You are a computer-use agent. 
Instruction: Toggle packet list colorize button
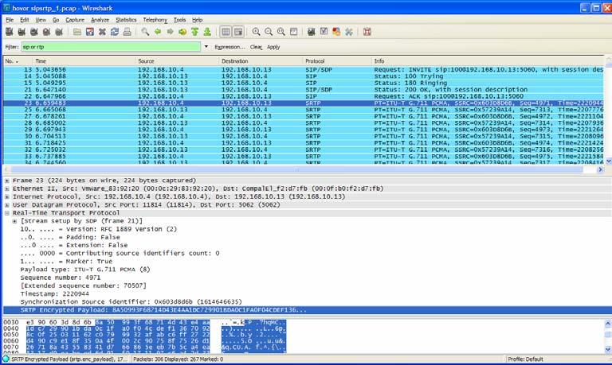[x=226, y=32]
